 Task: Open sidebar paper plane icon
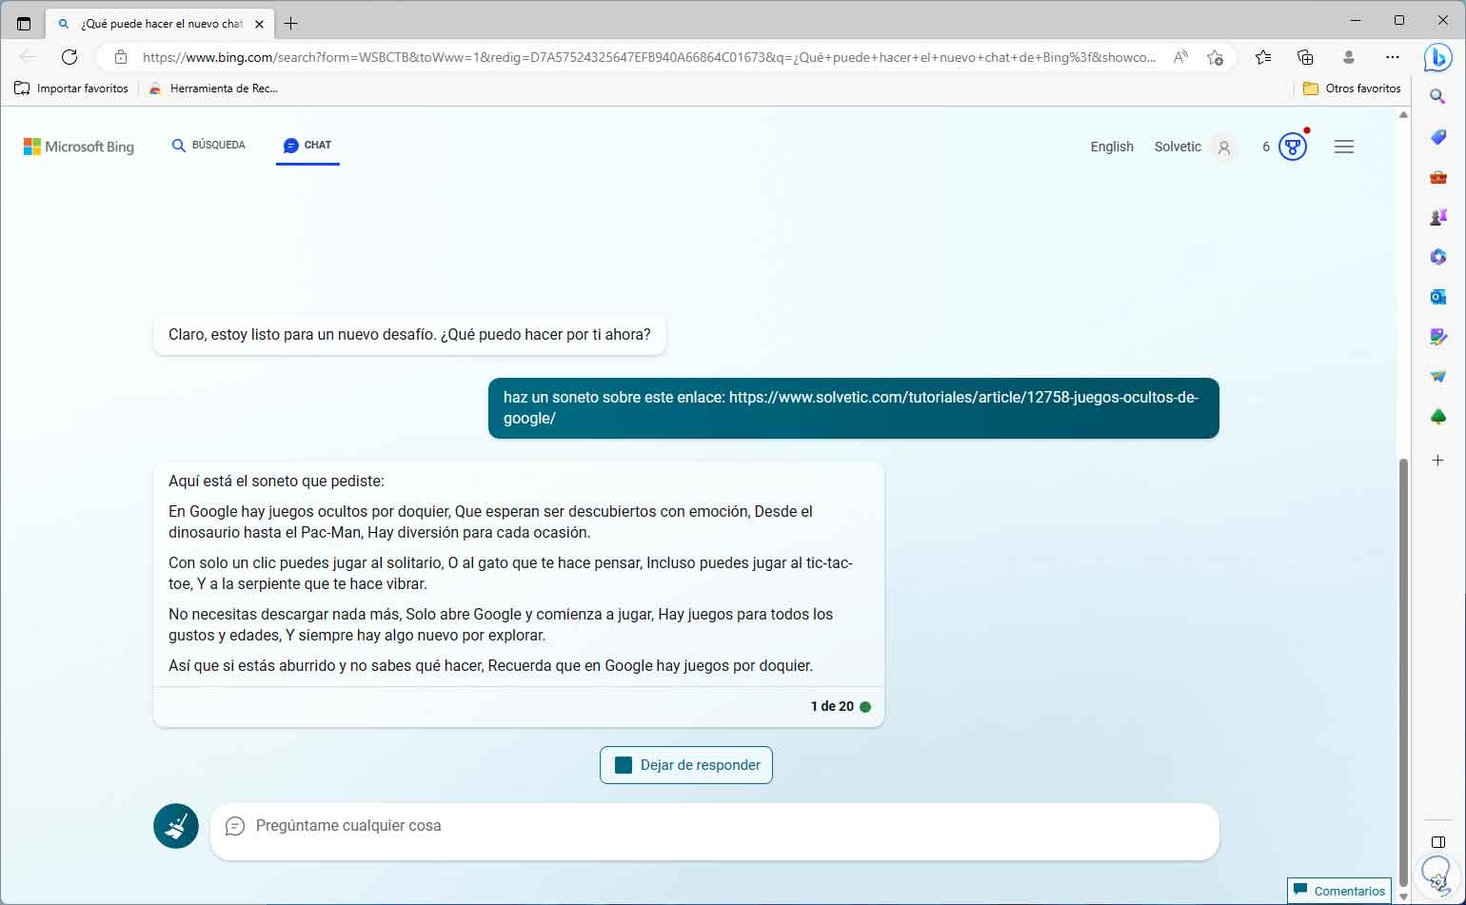[1438, 377]
